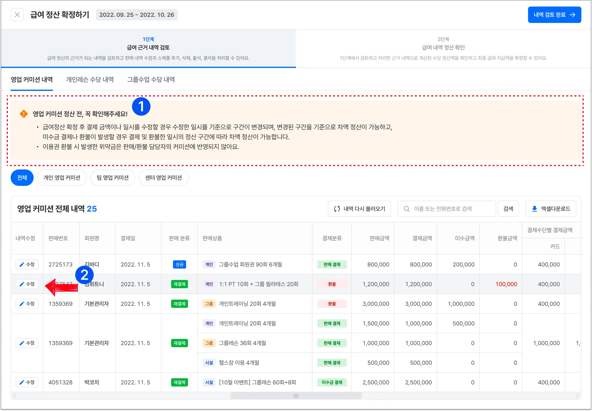Click the magnifier icon in search field
This screenshot has width=592, height=411.
pyautogui.click(x=406, y=209)
